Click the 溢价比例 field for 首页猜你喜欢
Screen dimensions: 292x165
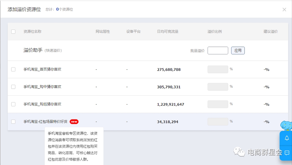218,69
